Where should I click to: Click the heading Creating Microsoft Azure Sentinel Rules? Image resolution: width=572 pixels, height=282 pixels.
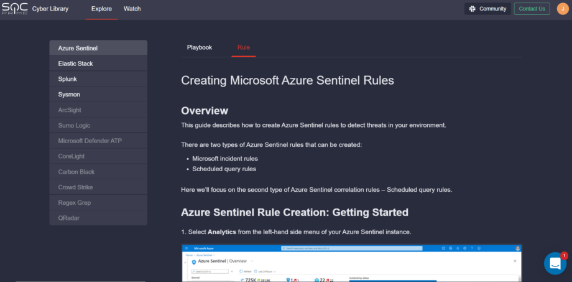click(x=287, y=80)
